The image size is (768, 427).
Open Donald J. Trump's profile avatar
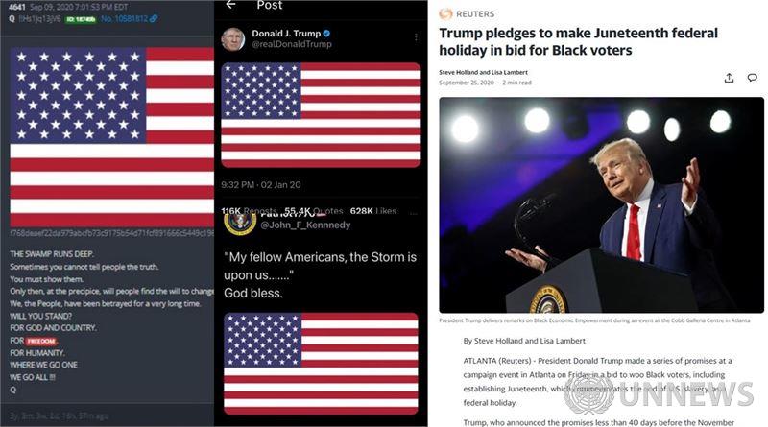232,39
